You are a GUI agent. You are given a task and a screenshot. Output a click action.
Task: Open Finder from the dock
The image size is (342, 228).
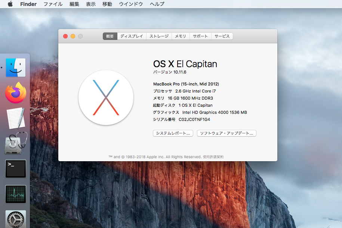click(16, 68)
